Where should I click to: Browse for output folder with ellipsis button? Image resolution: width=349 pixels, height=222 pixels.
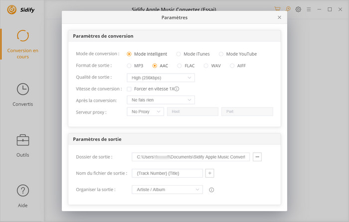click(x=257, y=157)
